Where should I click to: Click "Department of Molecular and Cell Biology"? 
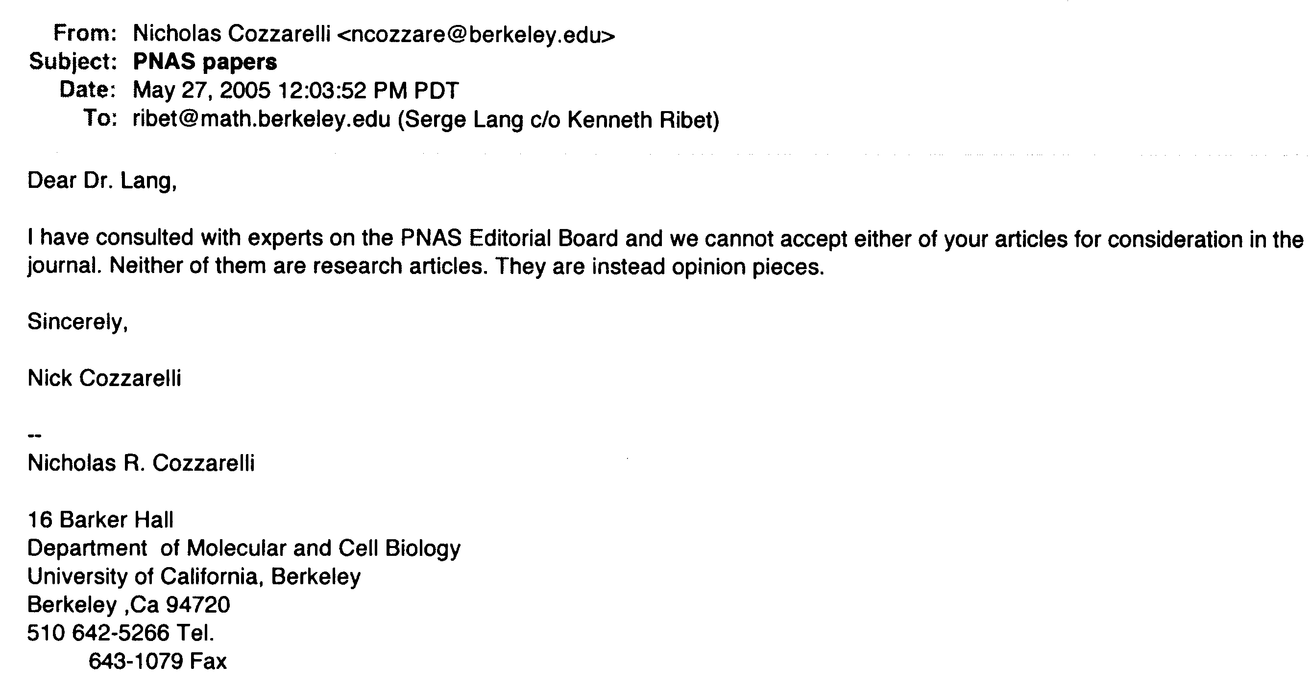(x=244, y=549)
